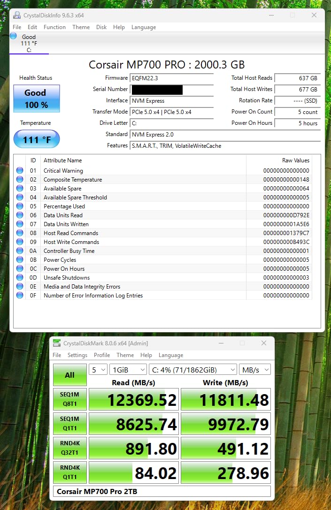The width and height of the screenshot is (331, 510).
Task: Click the status orb for Critical Warning
Action: pyautogui.click(x=20, y=170)
